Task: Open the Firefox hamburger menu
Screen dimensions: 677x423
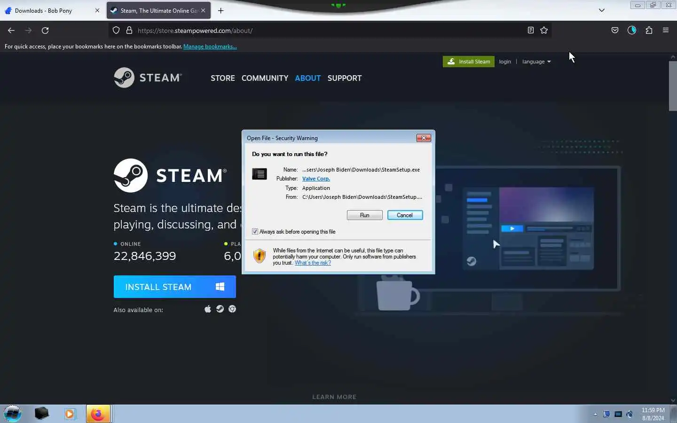Action: pyautogui.click(x=666, y=31)
